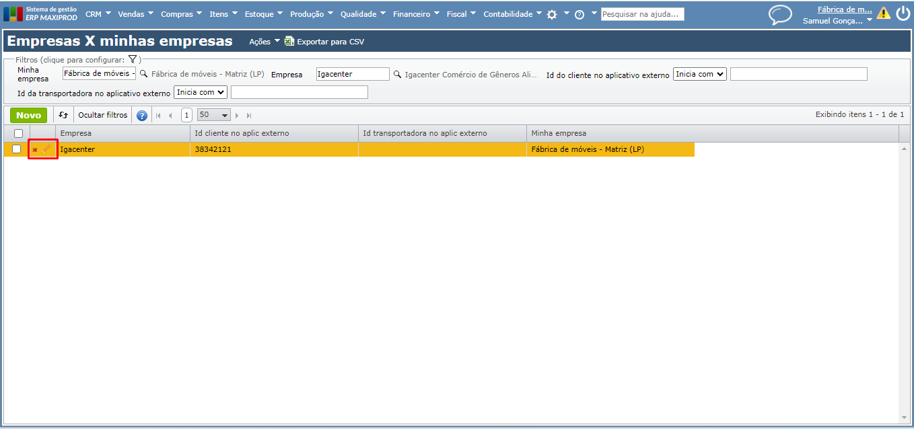Open 'Inicia com' dropdown for Id do cliente
Image resolution: width=914 pixels, height=429 pixels.
(700, 74)
